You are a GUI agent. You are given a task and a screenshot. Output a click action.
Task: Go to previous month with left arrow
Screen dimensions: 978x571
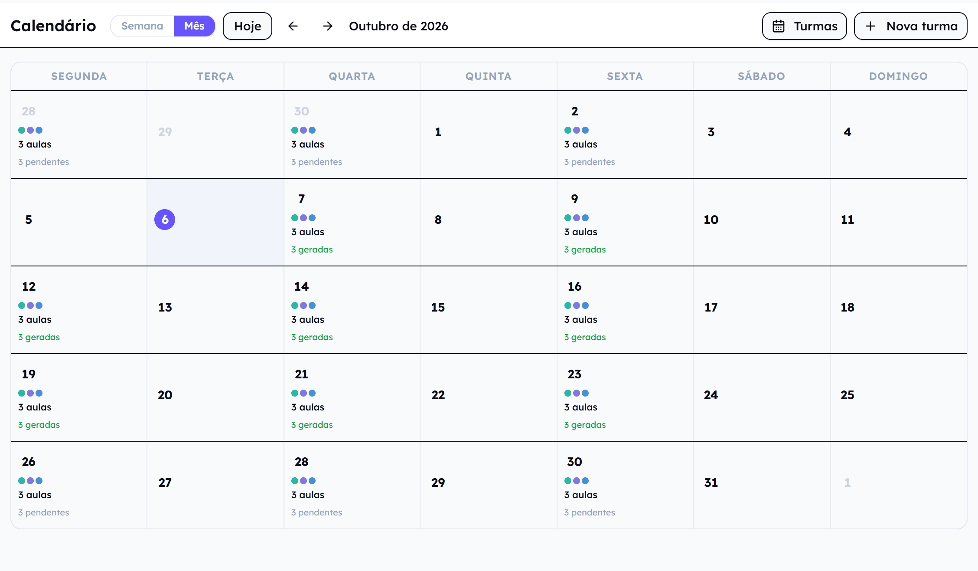[293, 26]
